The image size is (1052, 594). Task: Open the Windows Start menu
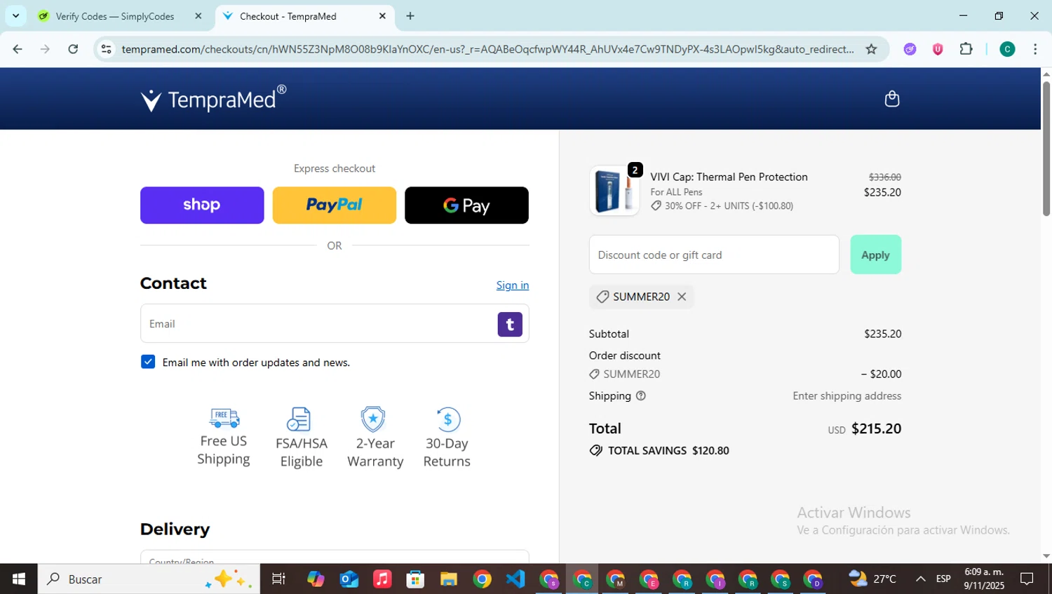tap(19, 579)
